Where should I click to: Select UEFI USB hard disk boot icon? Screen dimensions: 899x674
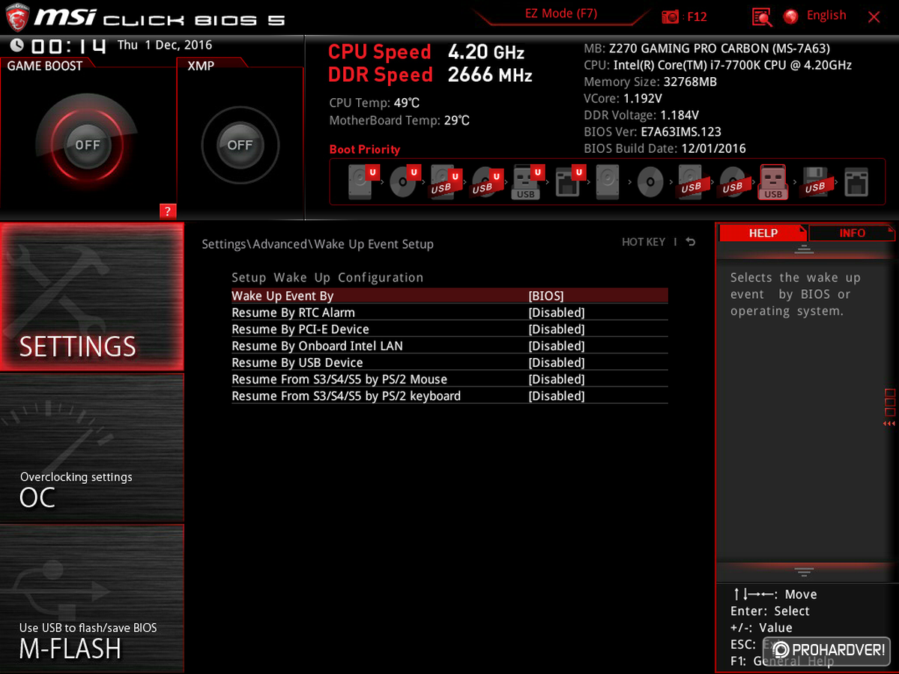(x=444, y=182)
